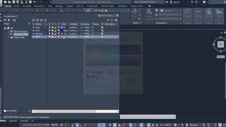The height and width of the screenshot is (127, 226).
Task: Switch to the Express Tools tab
Action: [x=137, y=6]
